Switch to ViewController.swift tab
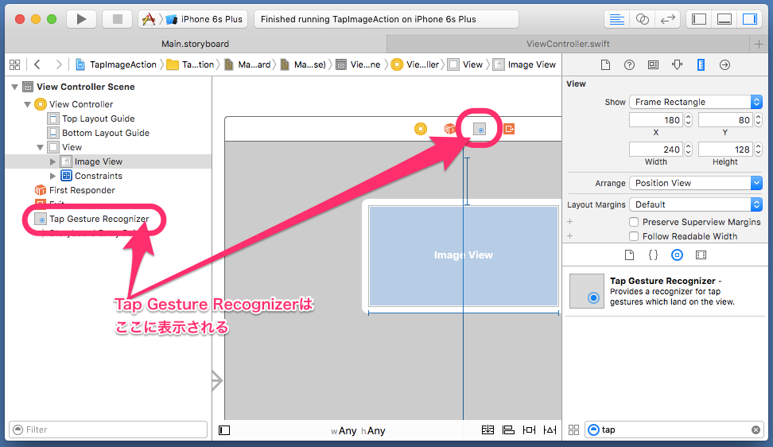 (568, 44)
